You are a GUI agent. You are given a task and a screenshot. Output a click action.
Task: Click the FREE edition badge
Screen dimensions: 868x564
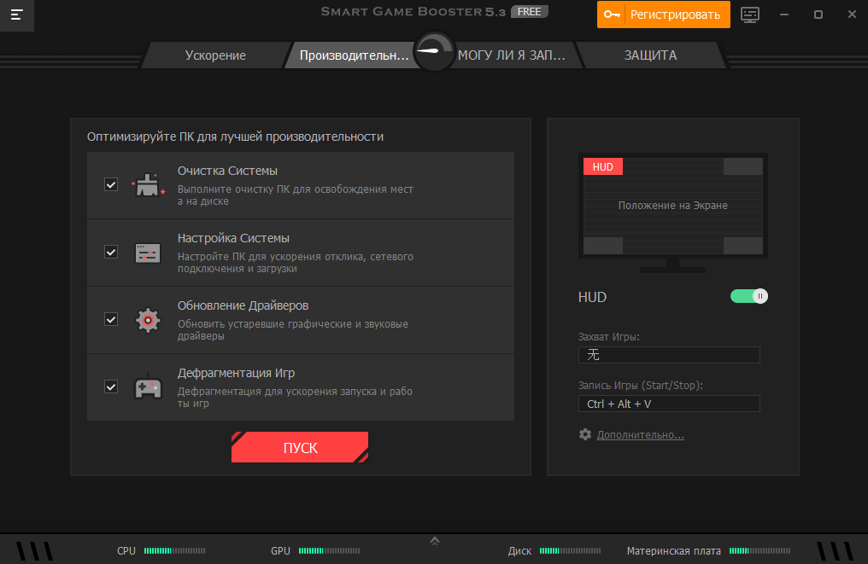529,12
